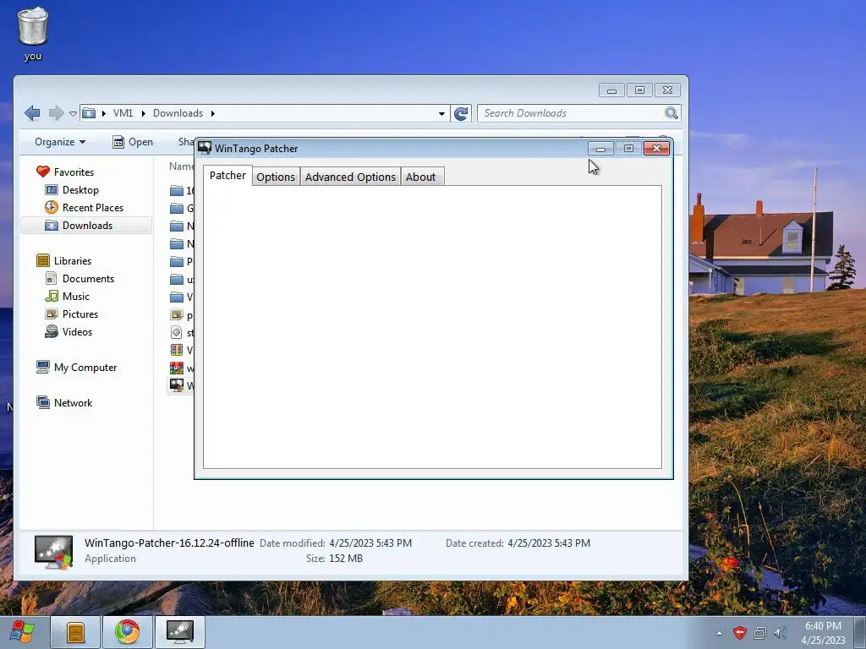Click the Music note icon in sidebar

(52, 297)
